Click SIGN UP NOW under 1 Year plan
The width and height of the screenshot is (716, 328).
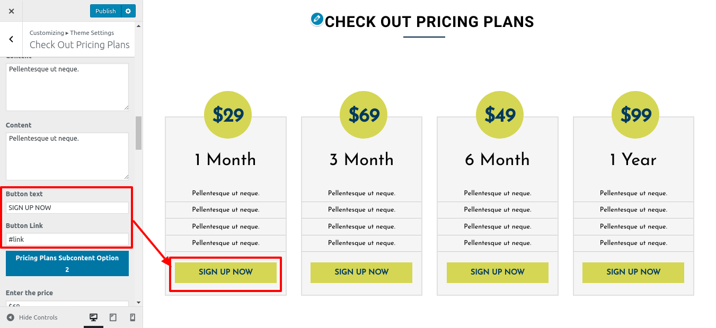633,272
